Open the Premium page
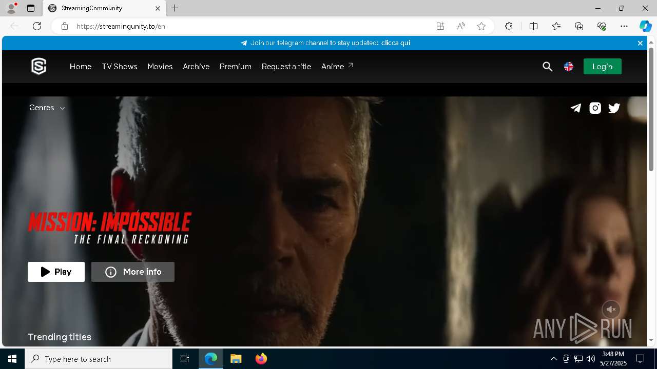 pyautogui.click(x=236, y=67)
